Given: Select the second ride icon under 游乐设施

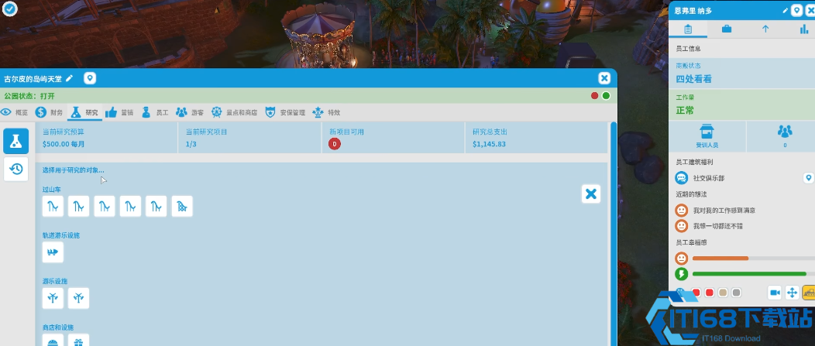Looking at the screenshot, I should (x=78, y=298).
